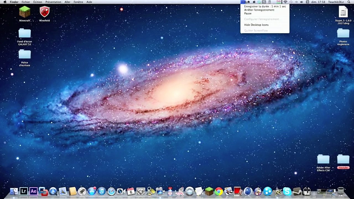Launch Skype from the dock
354x199 pixels.
click(x=287, y=191)
